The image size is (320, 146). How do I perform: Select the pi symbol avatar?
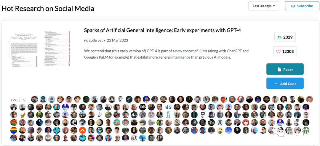point(220,122)
